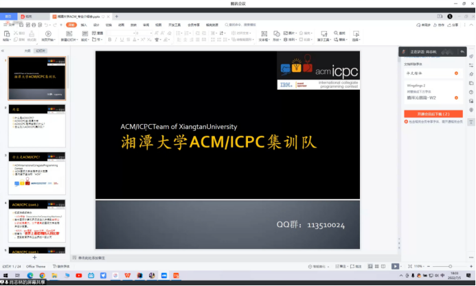Click the slide Layout icon

[x=85, y=34]
